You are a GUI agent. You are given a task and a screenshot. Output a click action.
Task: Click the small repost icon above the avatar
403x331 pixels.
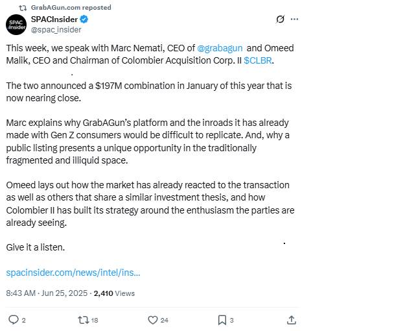(x=23, y=7)
